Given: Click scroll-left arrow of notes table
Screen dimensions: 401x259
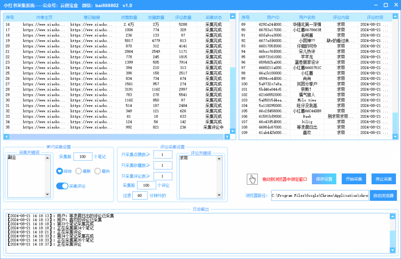Looking at the screenshot, I should pyautogui.click(x=6, y=137).
